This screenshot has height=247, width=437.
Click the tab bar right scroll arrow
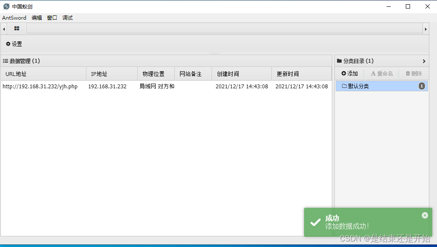pos(425,29)
